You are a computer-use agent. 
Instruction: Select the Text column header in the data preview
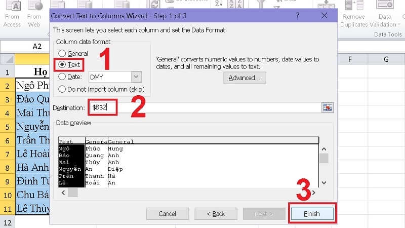point(71,141)
